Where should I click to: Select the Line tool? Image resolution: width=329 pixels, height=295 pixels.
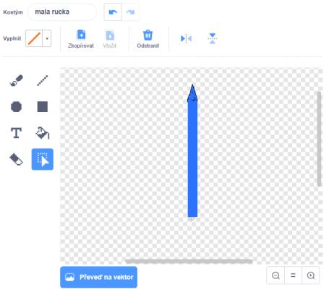pos(43,80)
